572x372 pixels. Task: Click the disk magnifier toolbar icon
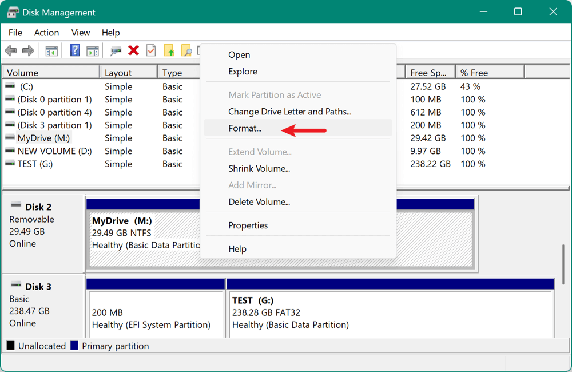(115, 50)
